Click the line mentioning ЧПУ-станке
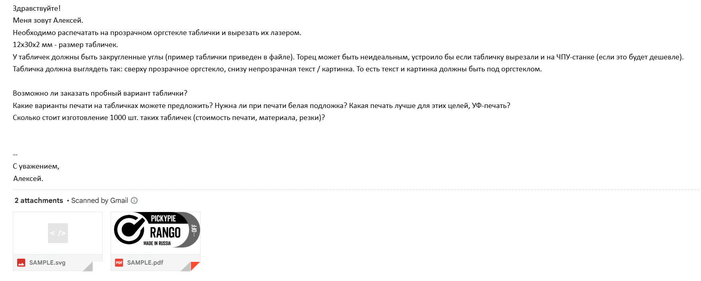 pyautogui.click(x=348, y=57)
